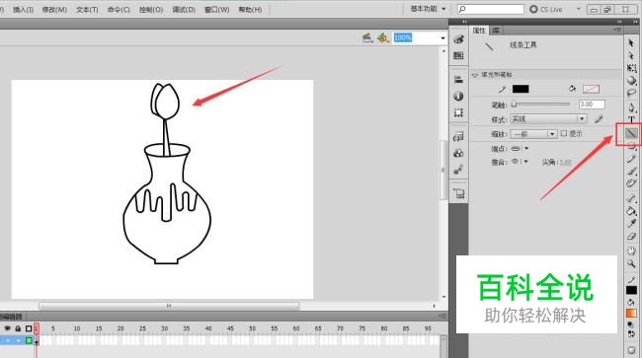The width and height of the screenshot is (642, 358).
Task: Click the Edit Symbols icon
Action: coord(383,38)
